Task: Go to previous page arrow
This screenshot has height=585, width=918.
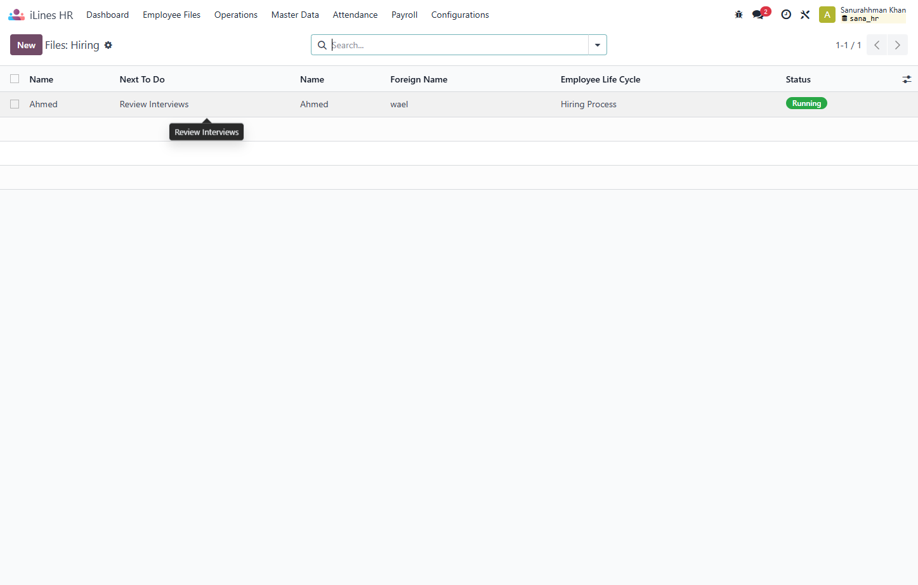Action: point(877,45)
